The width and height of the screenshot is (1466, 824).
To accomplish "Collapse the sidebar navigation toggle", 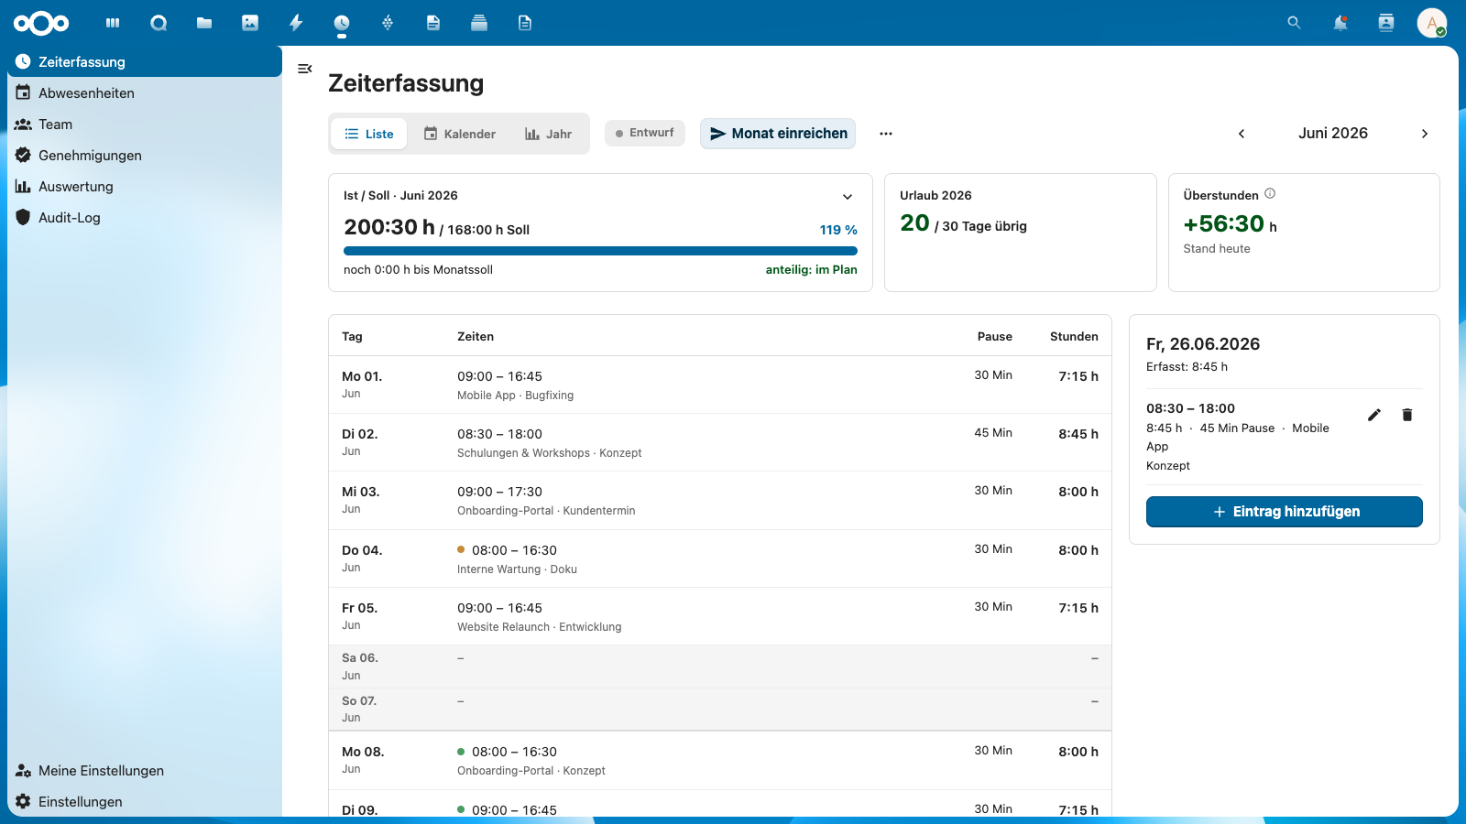I will point(305,69).
